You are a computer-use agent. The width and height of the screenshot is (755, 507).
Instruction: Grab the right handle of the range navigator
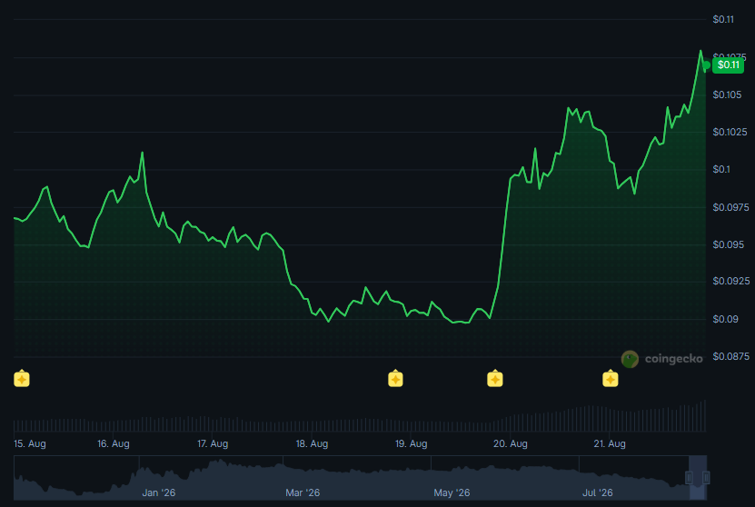tap(706, 477)
